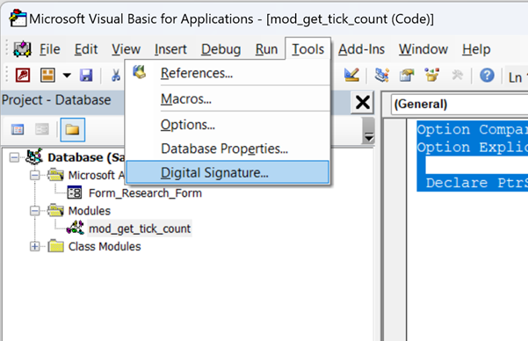This screenshot has height=341, width=528.
Task: Open the Debug menu
Action: tap(221, 49)
